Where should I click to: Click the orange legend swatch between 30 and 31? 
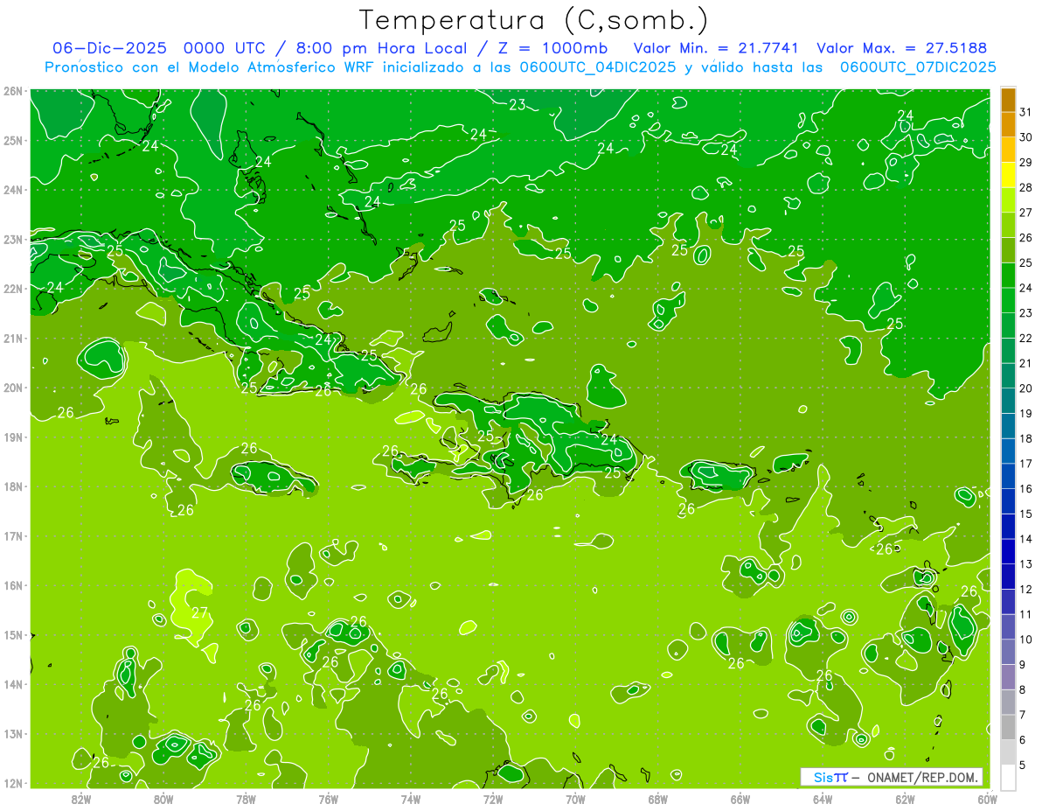pyautogui.click(x=1008, y=124)
